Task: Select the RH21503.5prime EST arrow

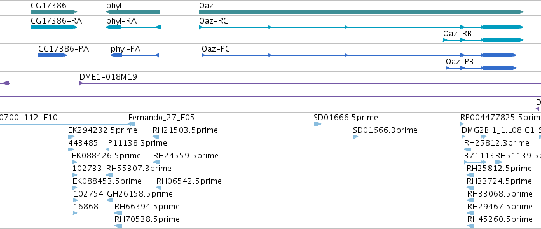Action: tap(156, 137)
